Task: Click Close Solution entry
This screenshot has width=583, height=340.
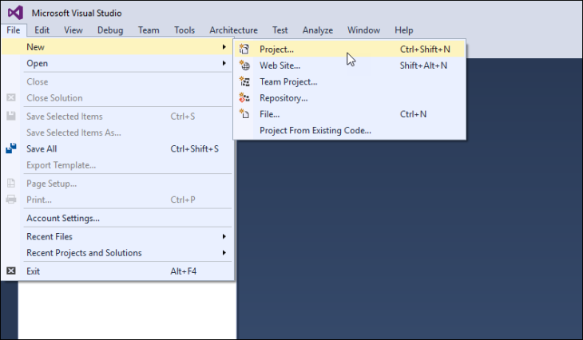Action: coord(117,98)
